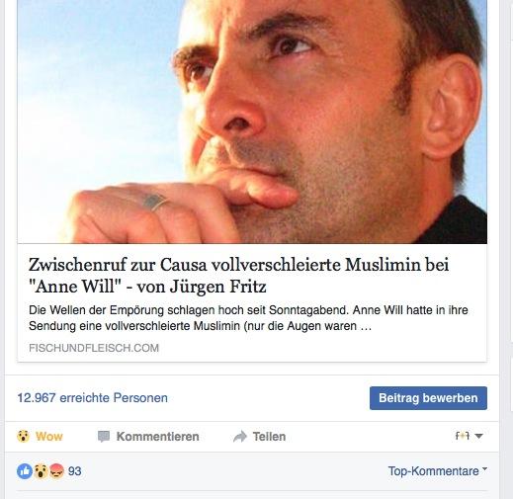Viewport: 513px width, 499px height.
Task: Visit the FISCHUNDFLEISCH.COM source link
Action: click(x=94, y=348)
